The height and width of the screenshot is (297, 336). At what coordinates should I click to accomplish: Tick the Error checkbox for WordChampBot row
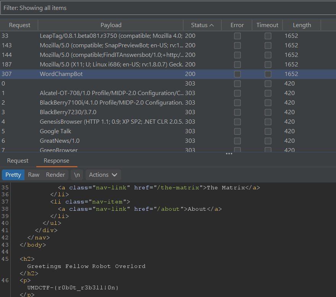[237, 74]
